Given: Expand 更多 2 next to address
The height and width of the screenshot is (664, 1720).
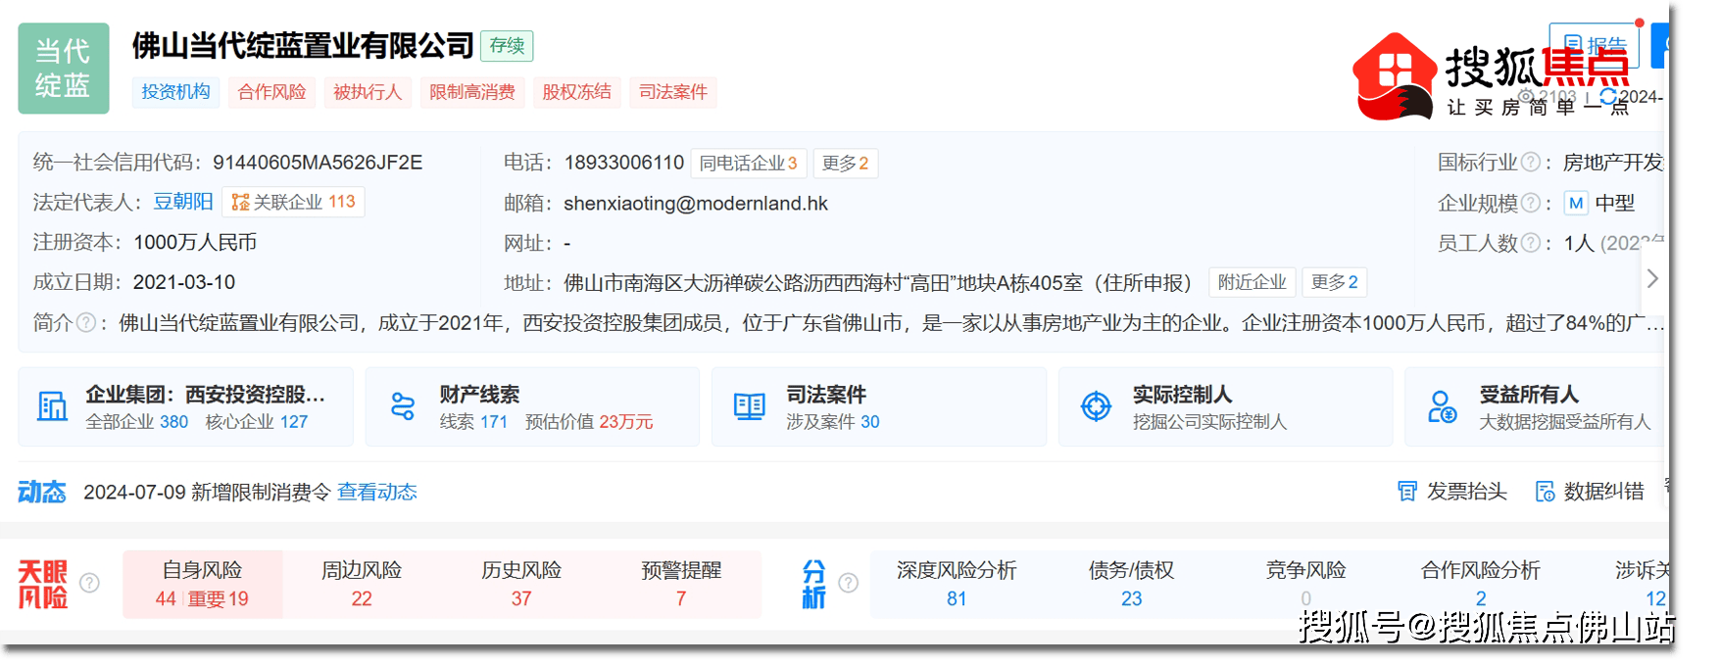Looking at the screenshot, I should pos(1335,283).
